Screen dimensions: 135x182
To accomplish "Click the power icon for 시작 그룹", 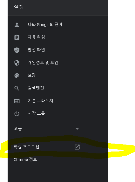I will click(x=17, y=114).
